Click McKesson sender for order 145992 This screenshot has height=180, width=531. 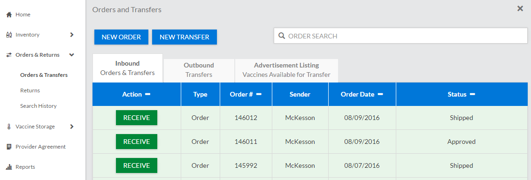[300, 166]
